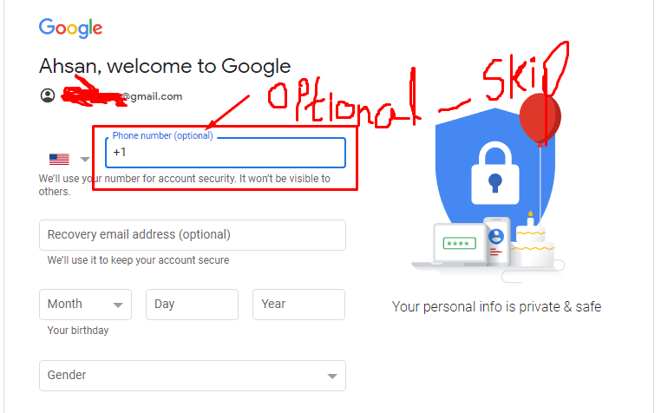
Task: Click the Recovery email address field
Action: (193, 235)
